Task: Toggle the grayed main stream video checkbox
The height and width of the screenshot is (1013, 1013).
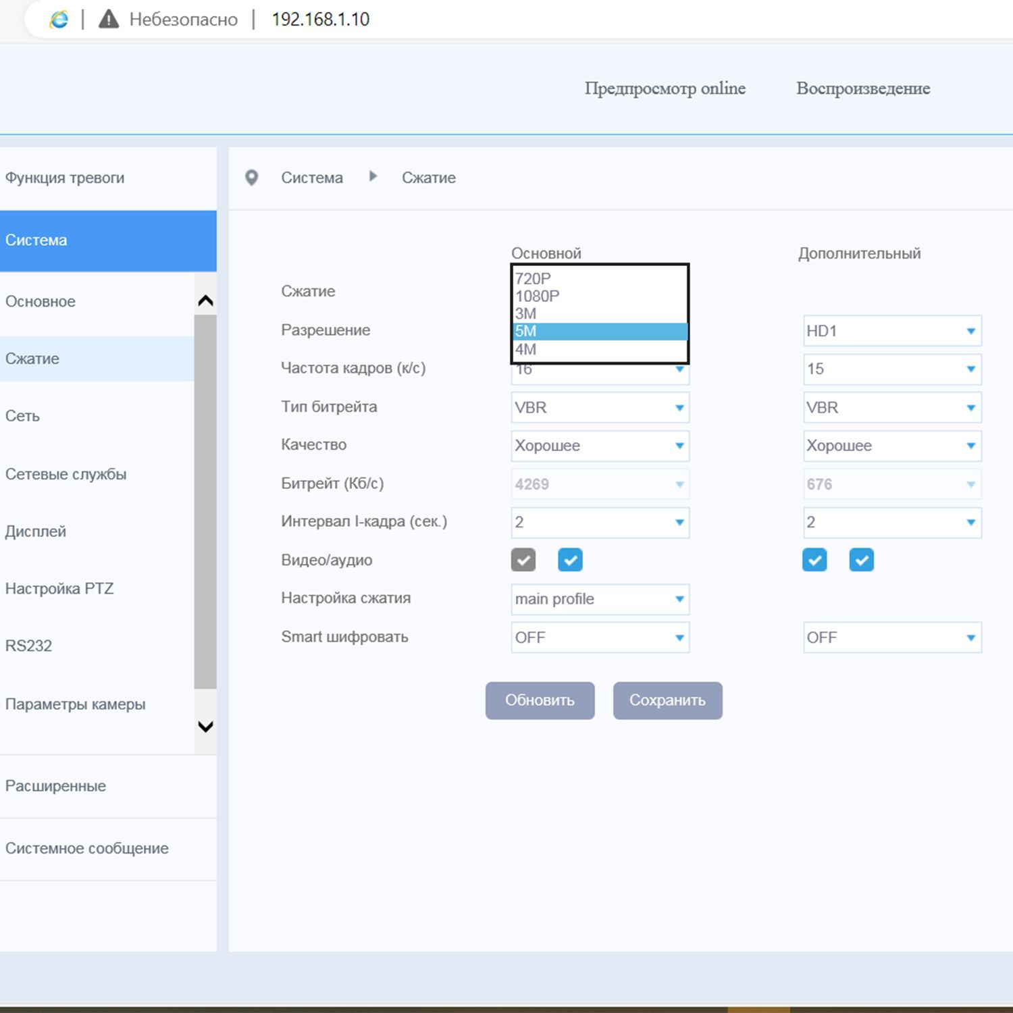Action: [x=523, y=560]
